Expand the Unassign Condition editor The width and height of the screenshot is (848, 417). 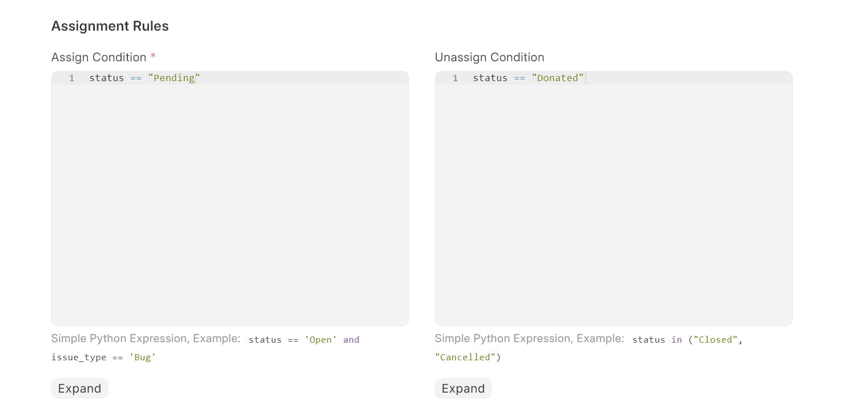[x=463, y=388]
